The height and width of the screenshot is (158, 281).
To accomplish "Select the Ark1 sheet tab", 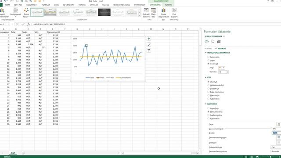I will (13, 153).
